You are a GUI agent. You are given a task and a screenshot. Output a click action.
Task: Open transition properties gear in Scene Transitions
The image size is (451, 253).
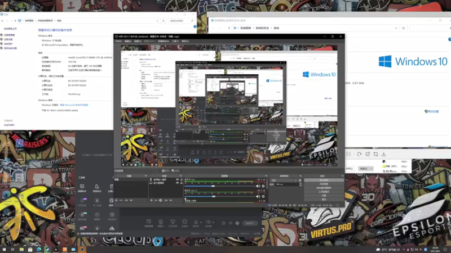pos(300,180)
